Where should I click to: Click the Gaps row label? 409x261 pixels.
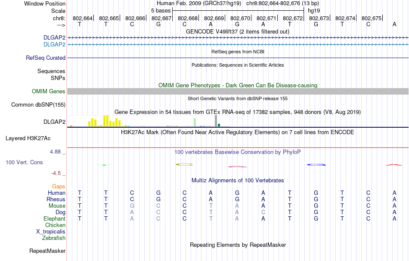click(59, 186)
